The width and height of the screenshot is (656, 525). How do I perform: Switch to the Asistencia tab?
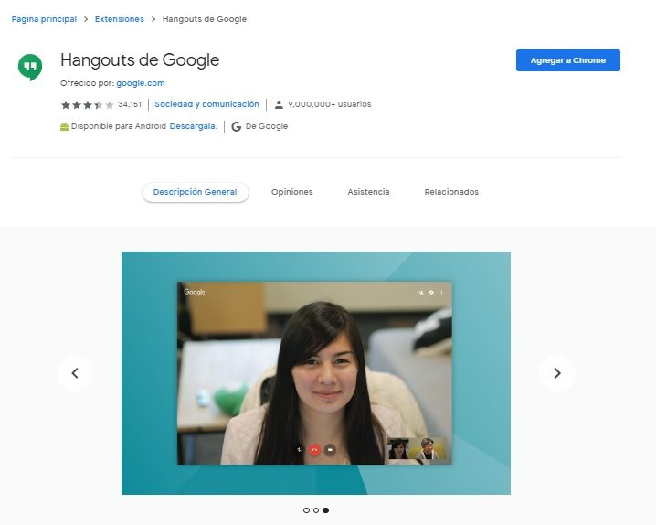coord(368,192)
